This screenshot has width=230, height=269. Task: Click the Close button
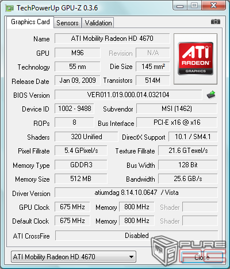(x=202, y=257)
